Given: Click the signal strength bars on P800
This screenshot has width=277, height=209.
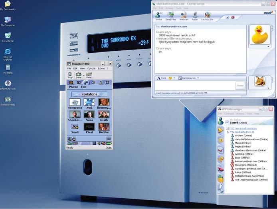Looking at the screenshot, I should (69, 143).
